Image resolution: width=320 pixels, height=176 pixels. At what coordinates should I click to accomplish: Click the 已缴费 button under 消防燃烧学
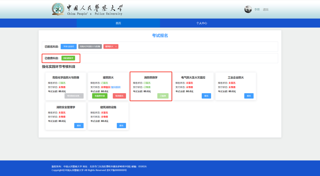[x=163, y=96]
